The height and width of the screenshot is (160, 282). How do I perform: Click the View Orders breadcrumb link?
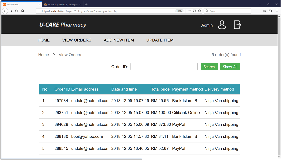(x=70, y=55)
